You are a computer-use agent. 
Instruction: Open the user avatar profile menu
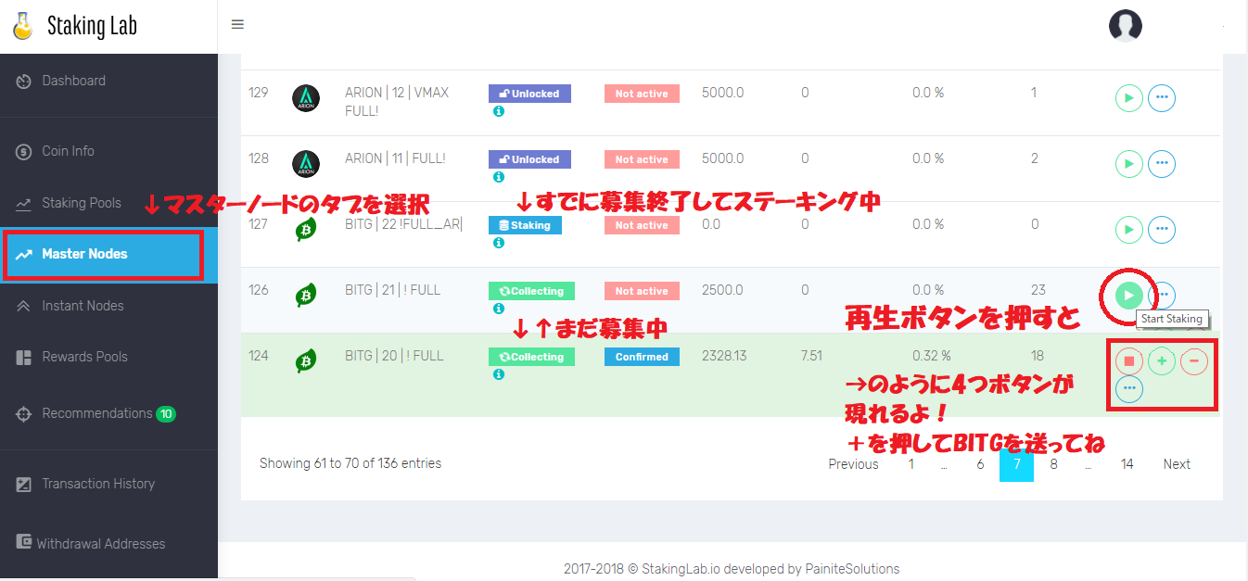coord(1125,25)
